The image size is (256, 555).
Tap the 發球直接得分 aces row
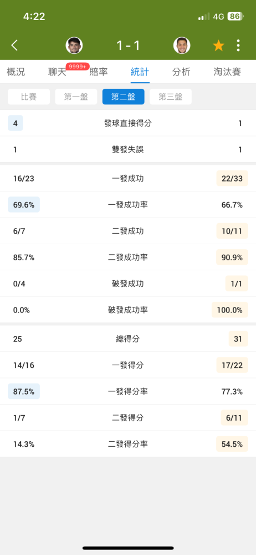point(128,123)
